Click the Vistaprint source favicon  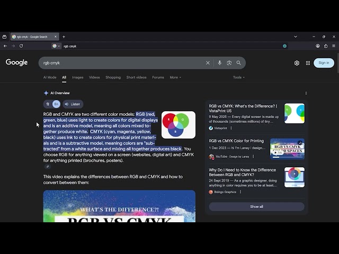pyautogui.click(x=211, y=128)
